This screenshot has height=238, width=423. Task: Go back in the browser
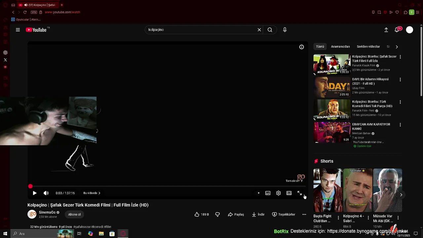[x=13, y=12]
